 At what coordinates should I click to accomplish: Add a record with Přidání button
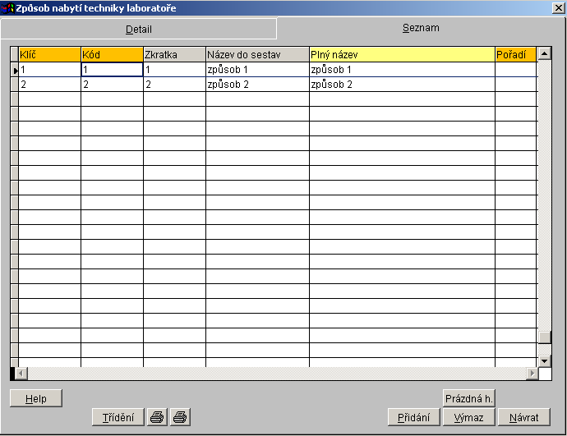coord(413,417)
